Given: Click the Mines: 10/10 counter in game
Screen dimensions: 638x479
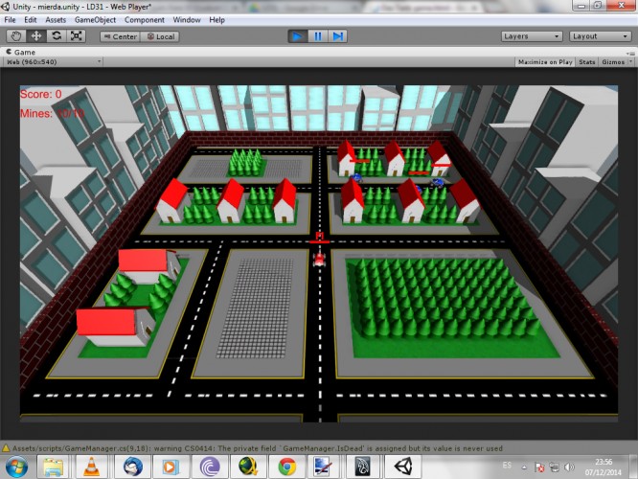Looking at the screenshot, I should 52,113.
